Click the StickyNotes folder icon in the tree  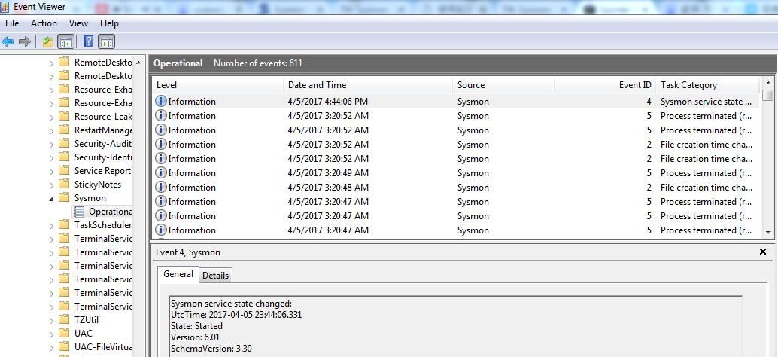(64, 184)
